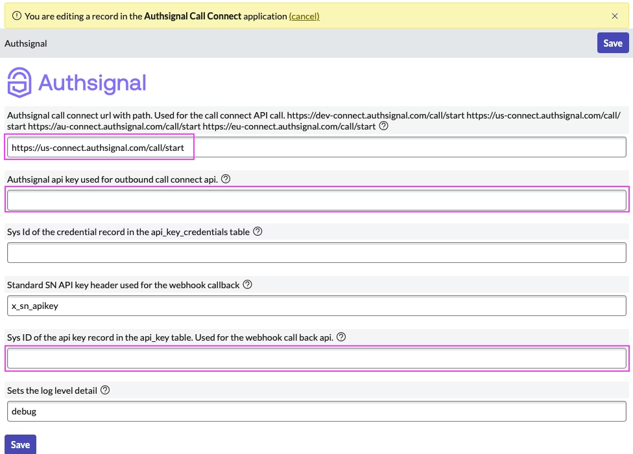Focus the Authsignal api key input field
The height and width of the screenshot is (454, 633).
(316, 200)
